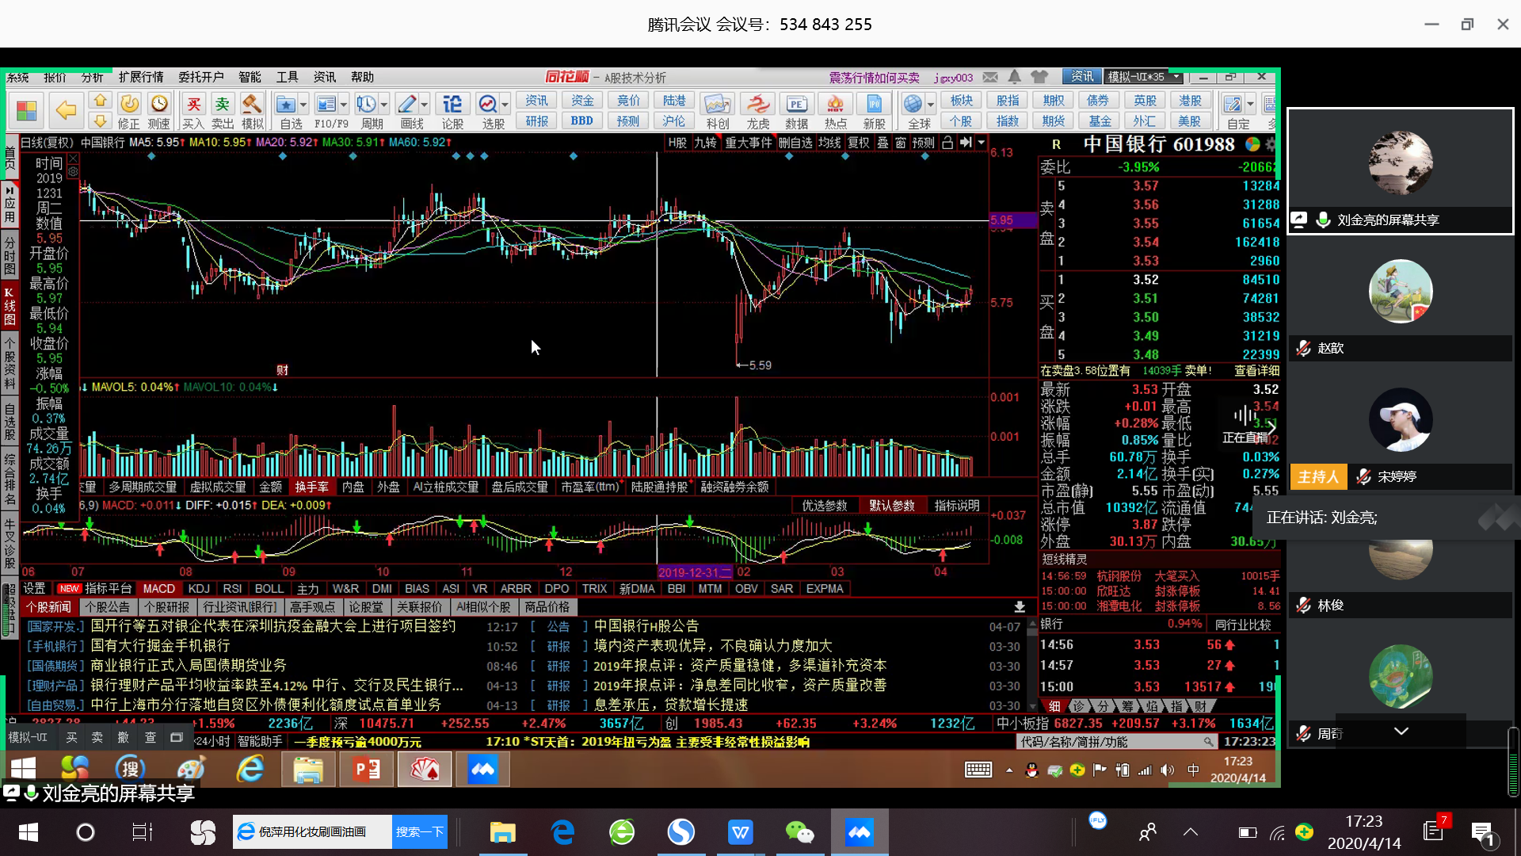Toggle the 复权 adjustment option on chart
This screenshot has width=1521, height=856.
859,143
